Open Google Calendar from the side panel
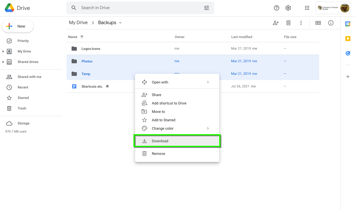 (348, 24)
